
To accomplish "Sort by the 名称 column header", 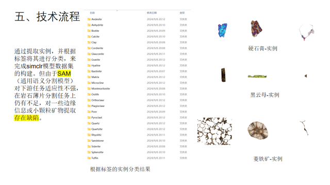I will pyautogui.click(x=92, y=13).
